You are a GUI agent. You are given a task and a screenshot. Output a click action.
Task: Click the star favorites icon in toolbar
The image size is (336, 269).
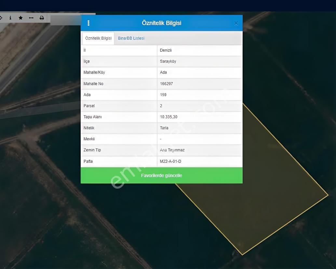(x=20, y=18)
